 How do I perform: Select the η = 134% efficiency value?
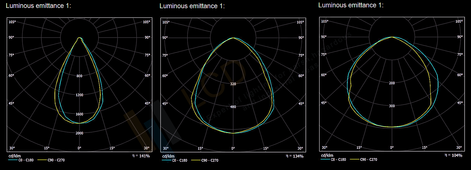click(295, 156)
